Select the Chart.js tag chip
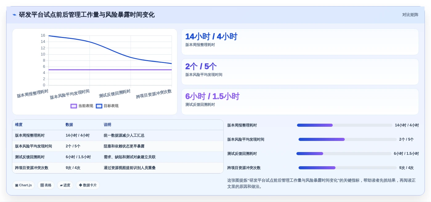 point(23,185)
